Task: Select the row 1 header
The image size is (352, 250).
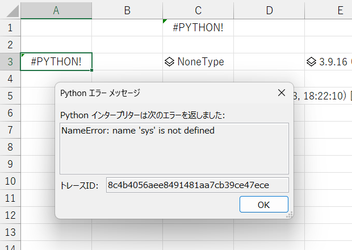Action: (x=10, y=28)
